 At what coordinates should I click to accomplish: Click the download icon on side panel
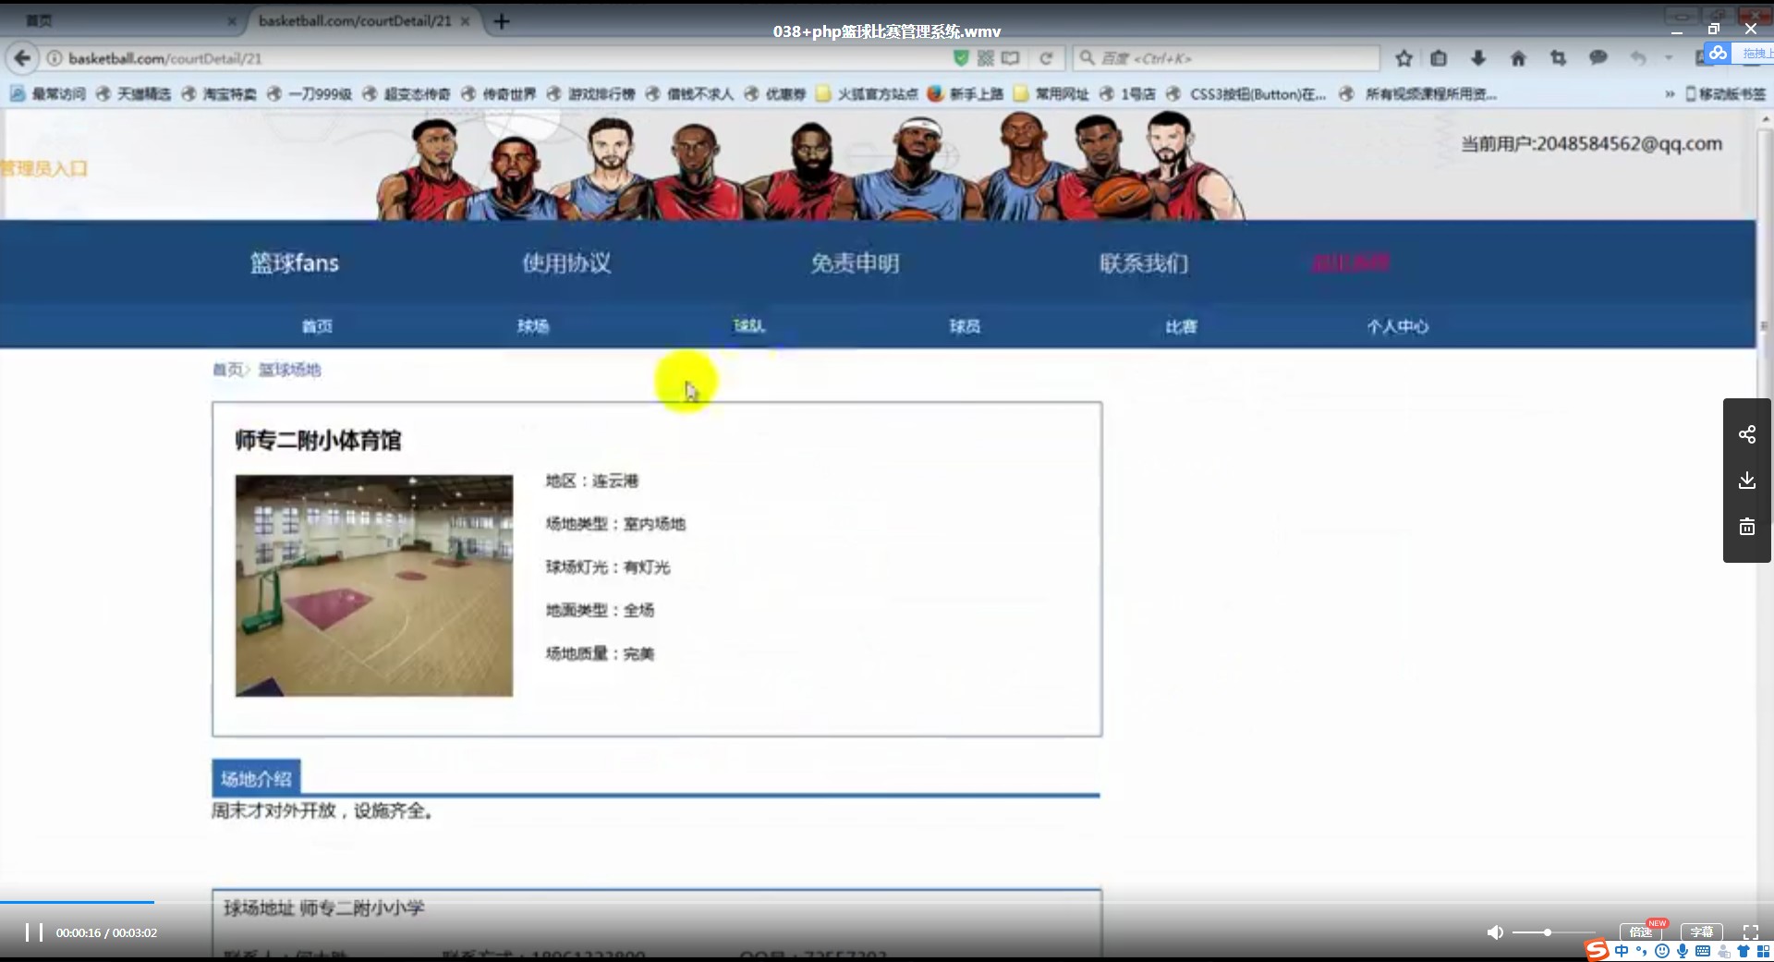1746,481
